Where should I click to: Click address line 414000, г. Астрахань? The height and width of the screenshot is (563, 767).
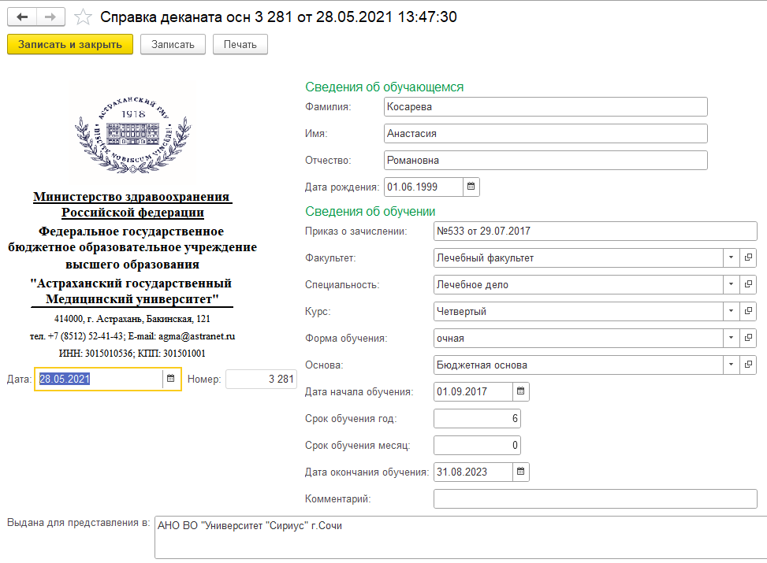point(132,319)
